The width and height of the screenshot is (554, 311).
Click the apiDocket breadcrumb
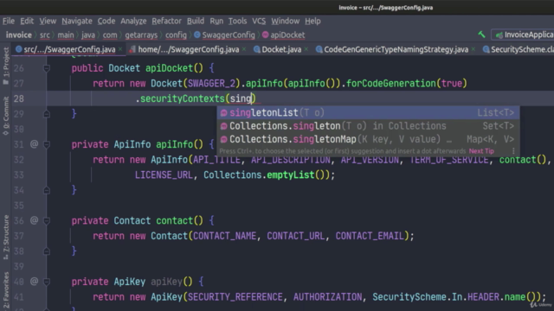pos(283,35)
